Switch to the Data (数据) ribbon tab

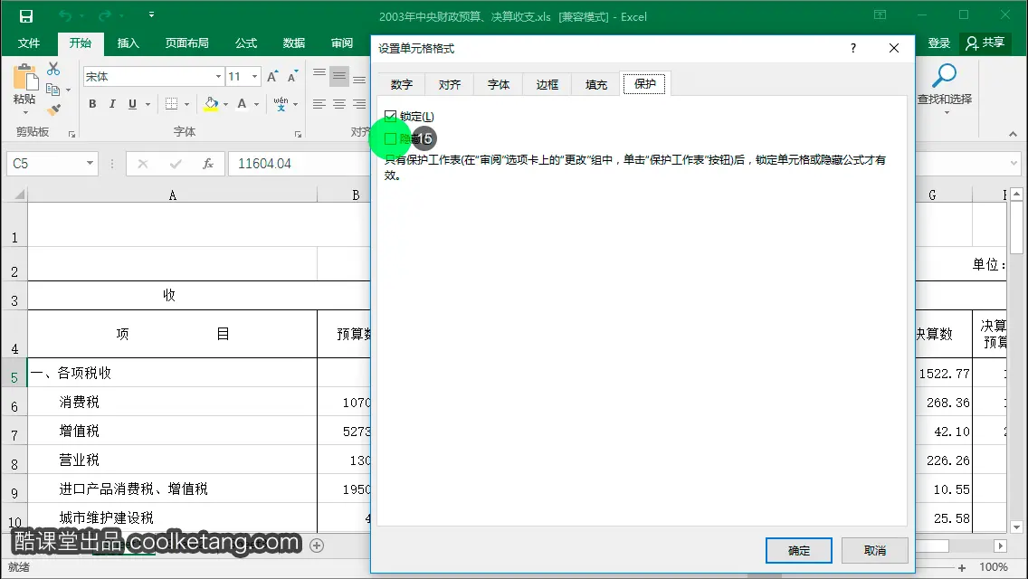click(294, 43)
